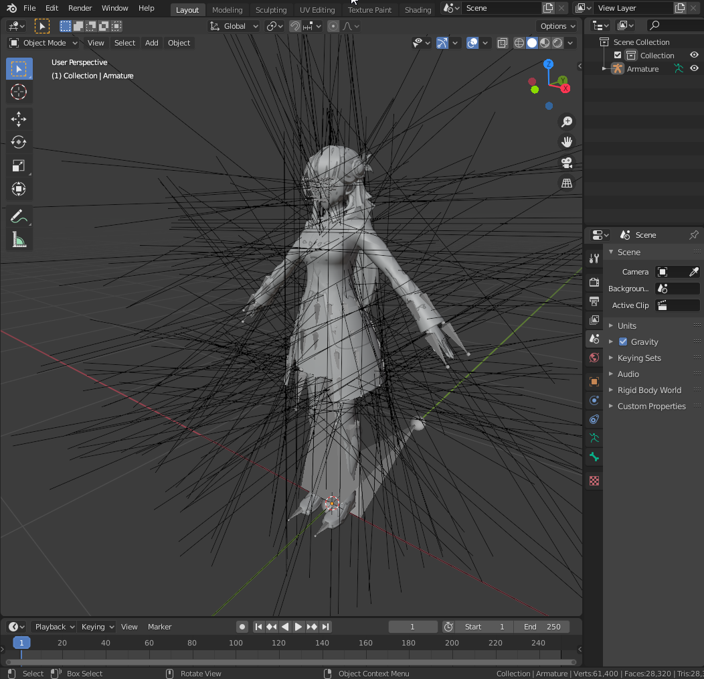Select the Annotate tool
The height and width of the screenshot is (679, 704).
pos(19,217)
